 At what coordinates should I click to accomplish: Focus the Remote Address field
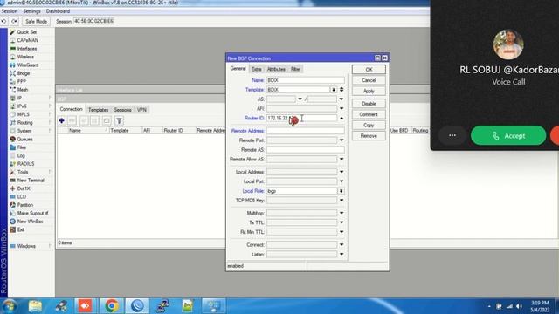pos(306,131)
